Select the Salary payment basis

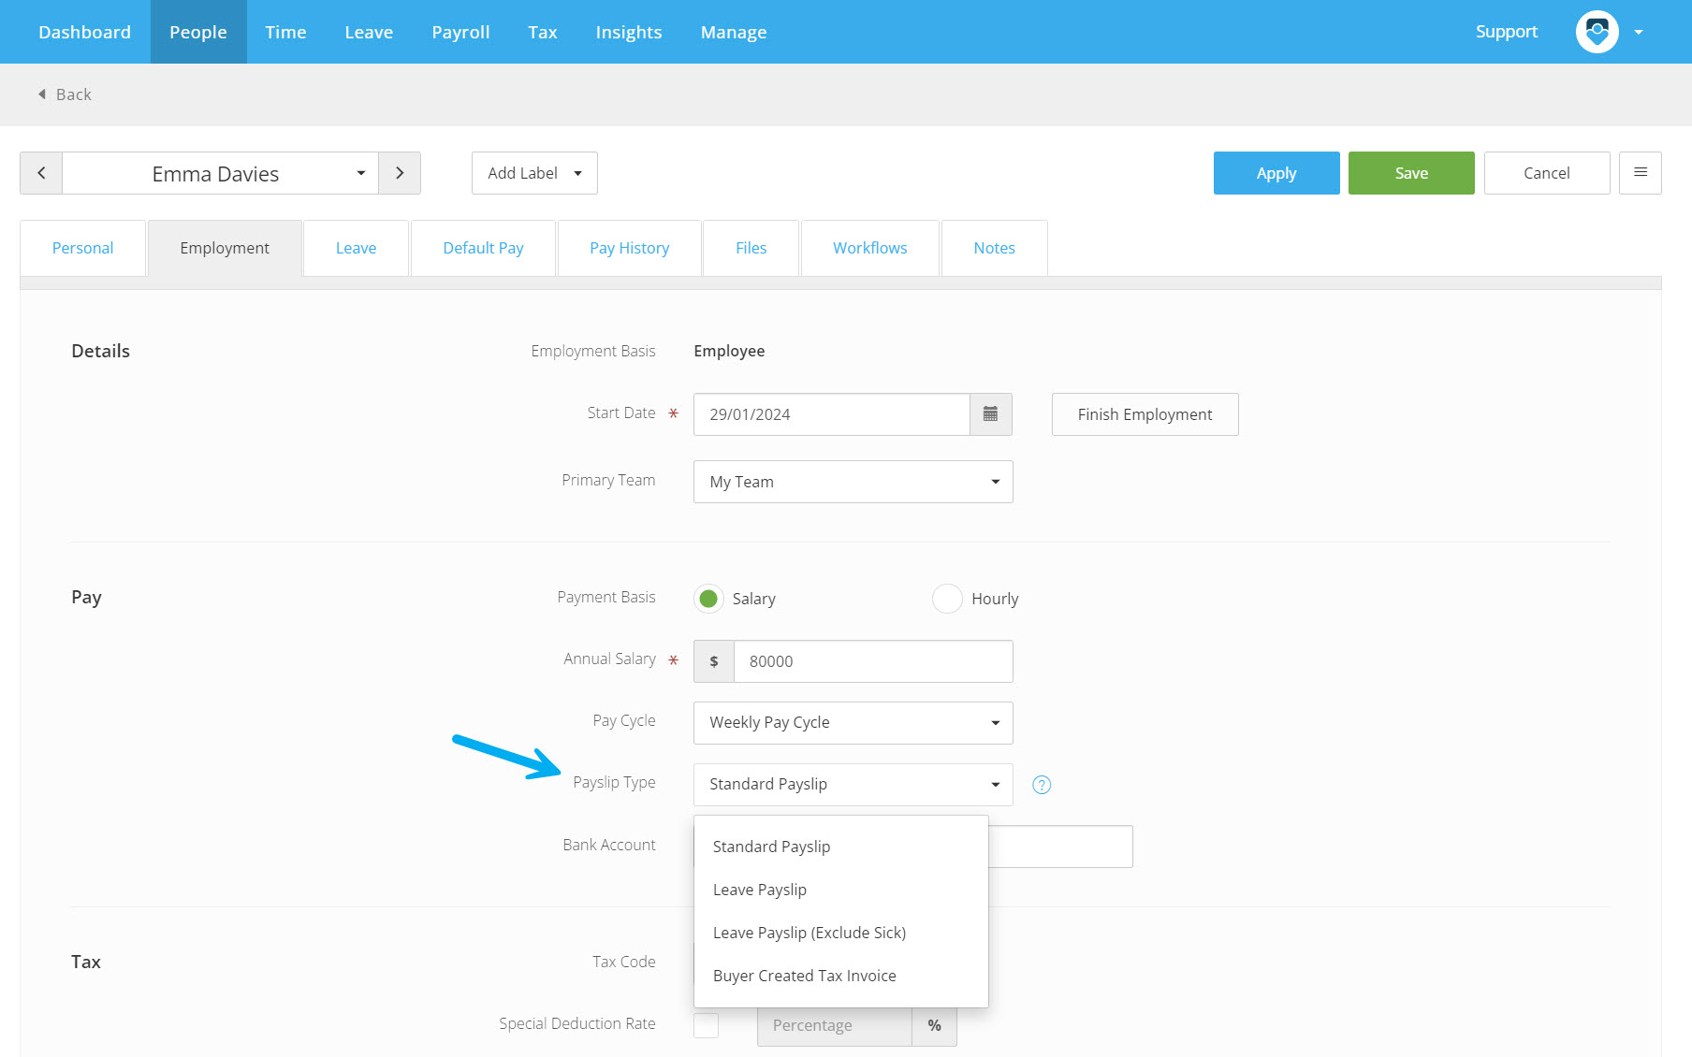(708, 599)
